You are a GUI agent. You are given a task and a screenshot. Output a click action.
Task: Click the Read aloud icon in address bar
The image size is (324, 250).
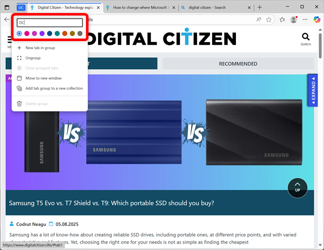(258, 20)
